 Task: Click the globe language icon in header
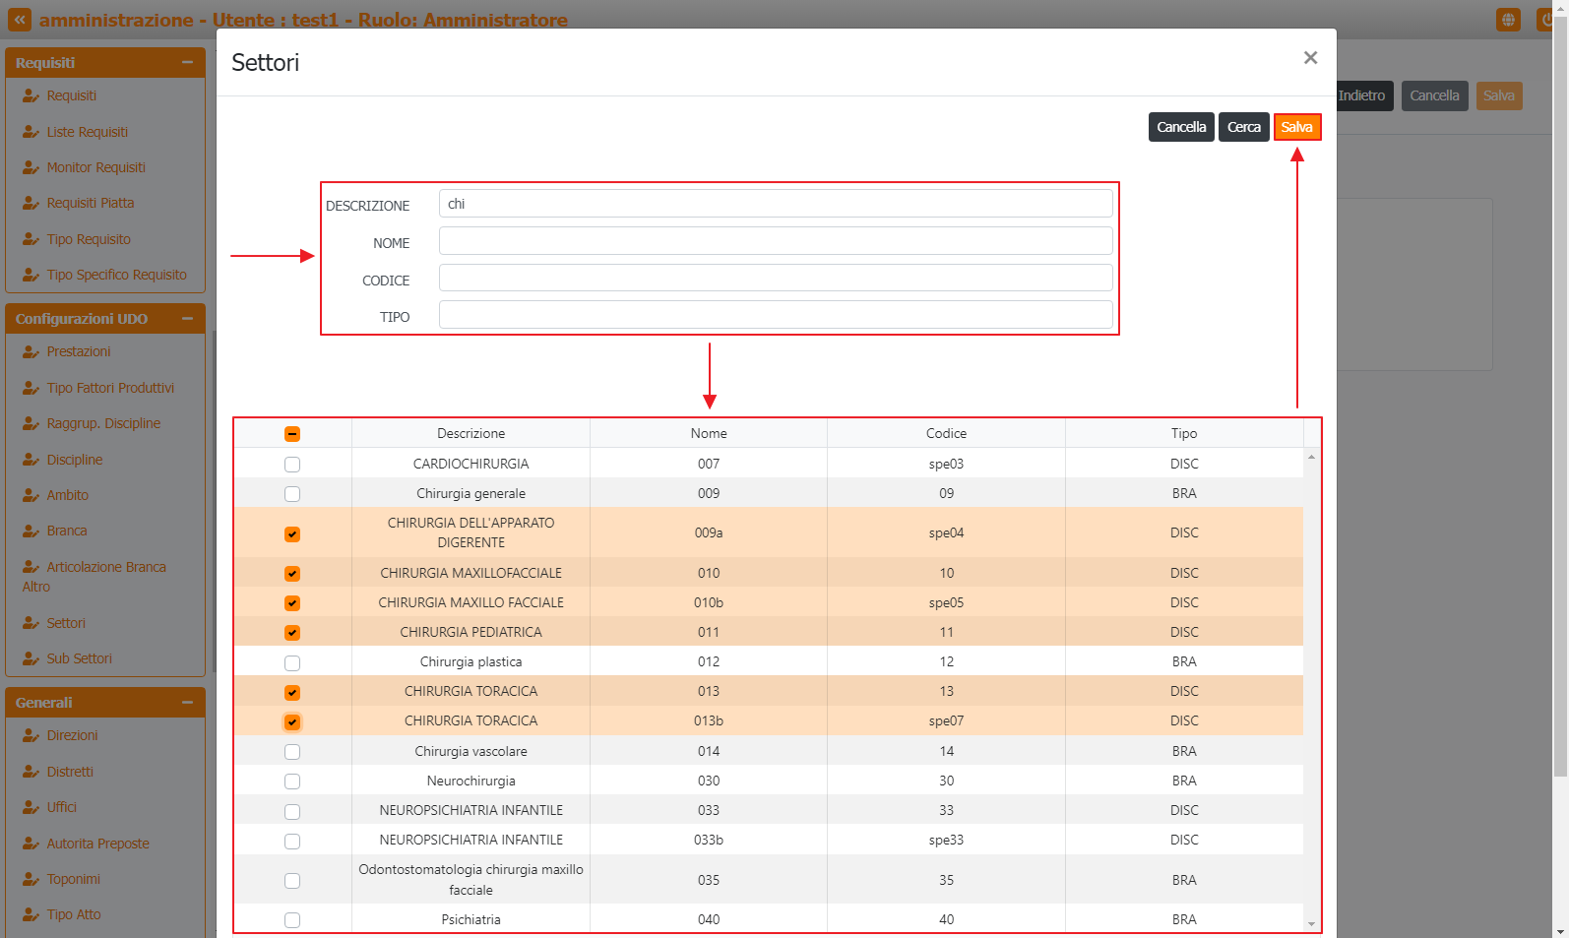coord(1507,20)
